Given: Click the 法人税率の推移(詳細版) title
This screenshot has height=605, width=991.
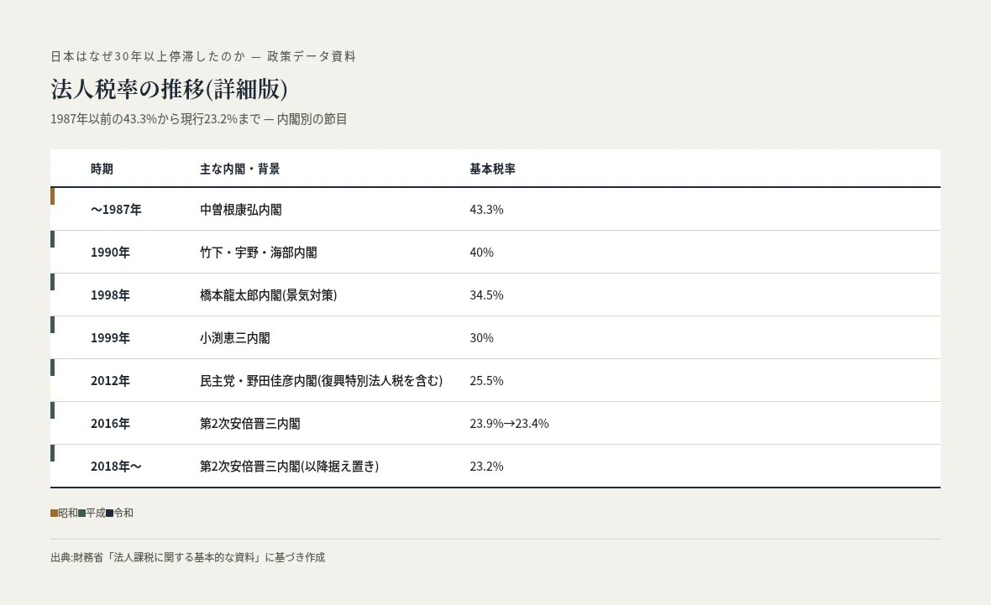Looking at the screenshot, I should pos(170,89).
